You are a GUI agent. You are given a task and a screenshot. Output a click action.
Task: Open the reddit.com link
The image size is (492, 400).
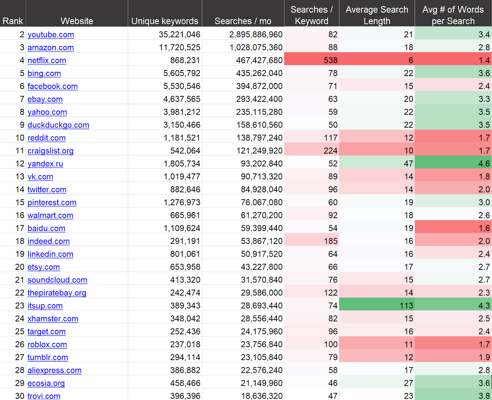click(46, 138)
